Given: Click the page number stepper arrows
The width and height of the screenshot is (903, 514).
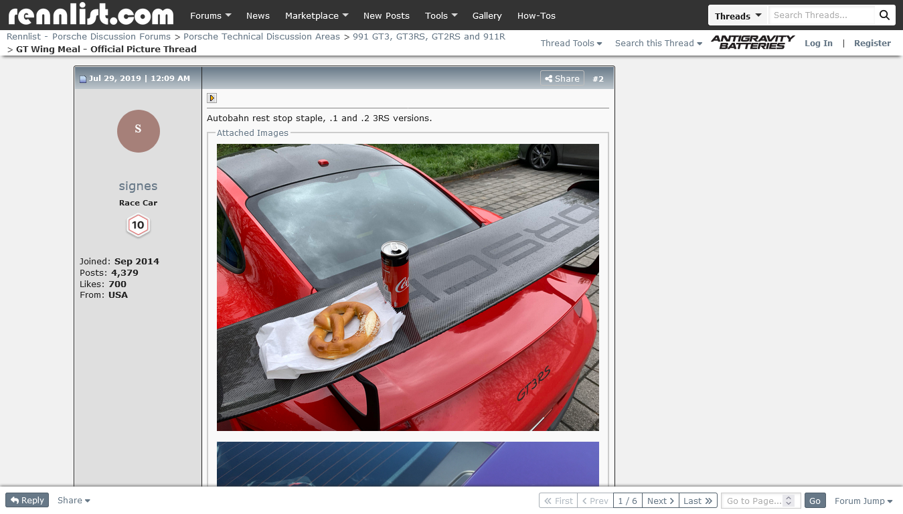Looking at the screenshot, I should click(x=789, y=501).
